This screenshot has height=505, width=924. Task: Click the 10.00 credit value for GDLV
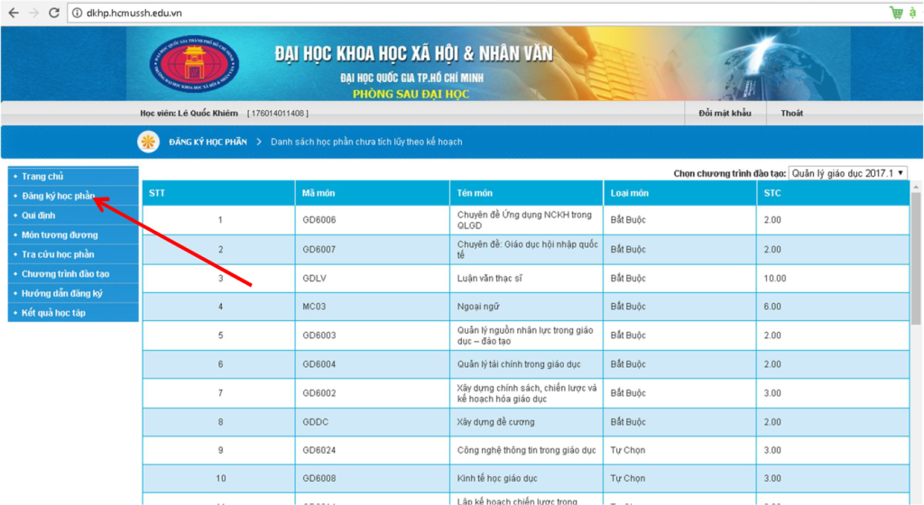pos(775,278)
